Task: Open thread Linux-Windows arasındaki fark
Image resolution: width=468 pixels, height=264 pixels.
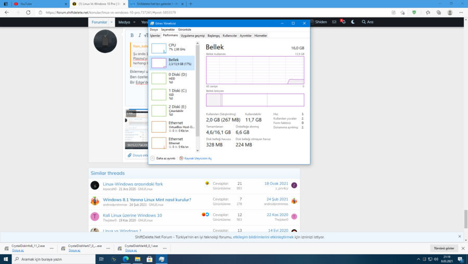Action: pyautogui.click(x=133, y=184)
